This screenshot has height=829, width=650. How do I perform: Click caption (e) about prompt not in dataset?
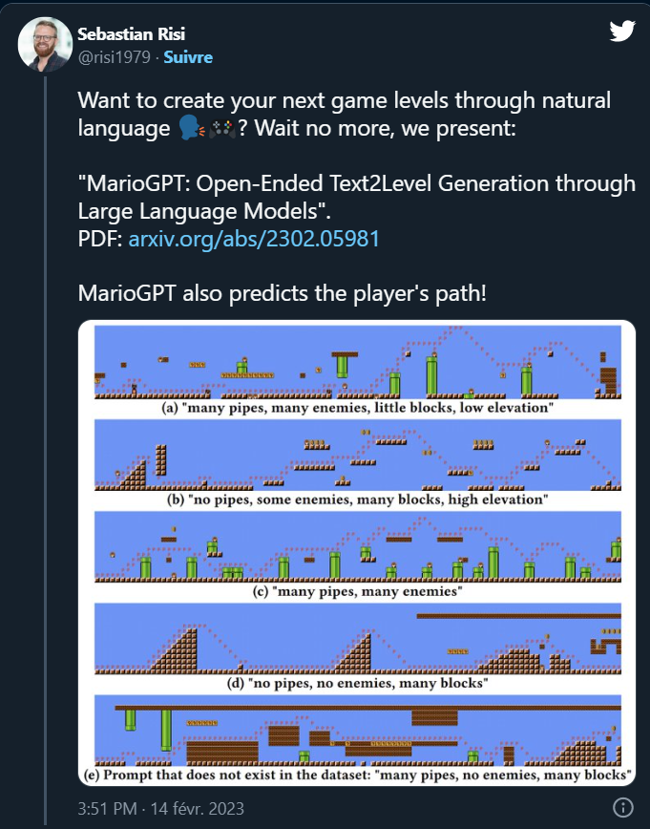pos(357,776)
